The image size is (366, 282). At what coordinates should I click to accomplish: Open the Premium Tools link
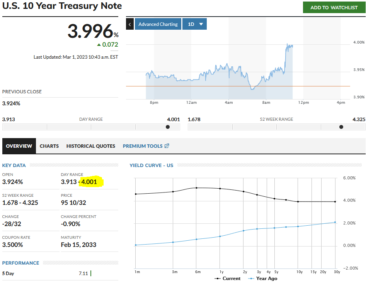click(x=143, y=146)
